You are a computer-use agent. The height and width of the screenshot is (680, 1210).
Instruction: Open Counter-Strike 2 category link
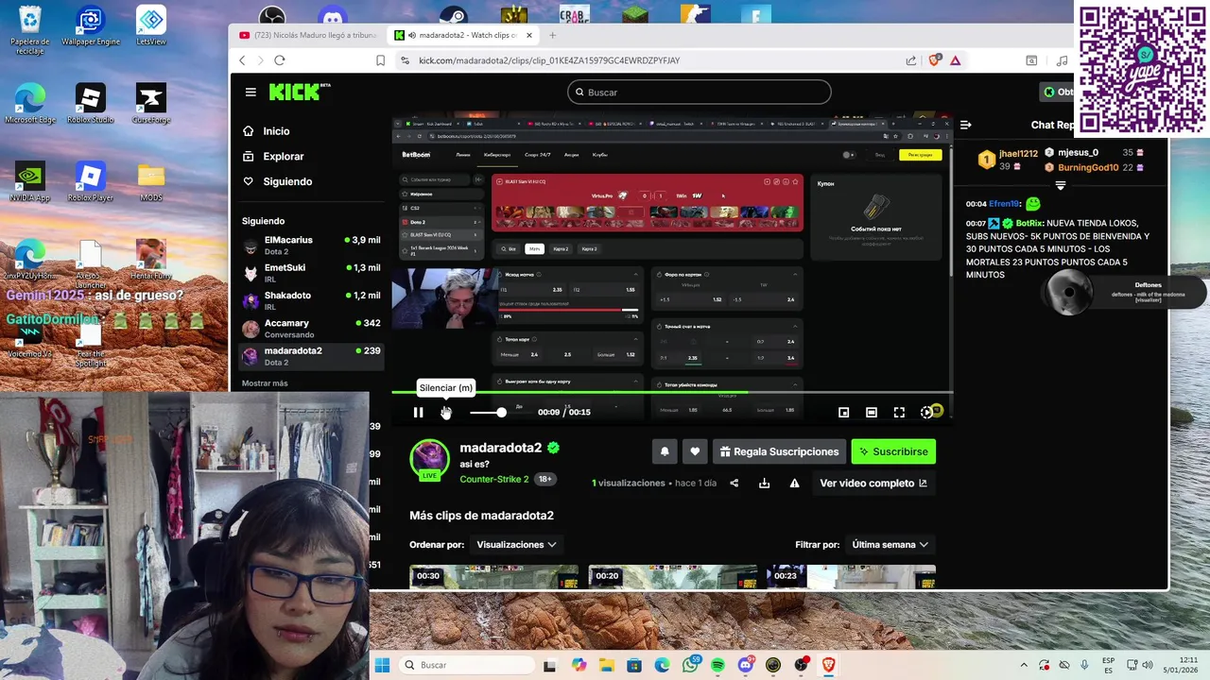494,479
